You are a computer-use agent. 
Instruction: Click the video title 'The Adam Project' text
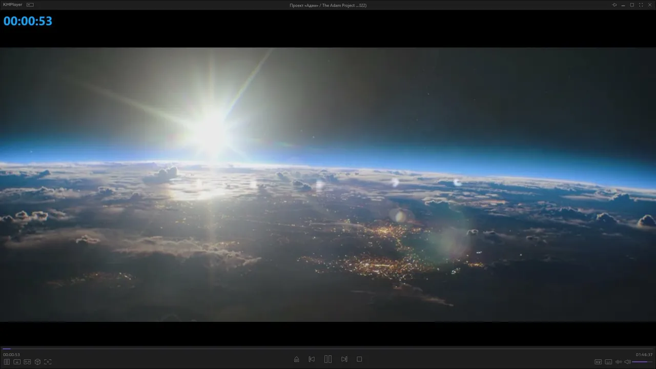pyautogui.click(x=328, y=5)
